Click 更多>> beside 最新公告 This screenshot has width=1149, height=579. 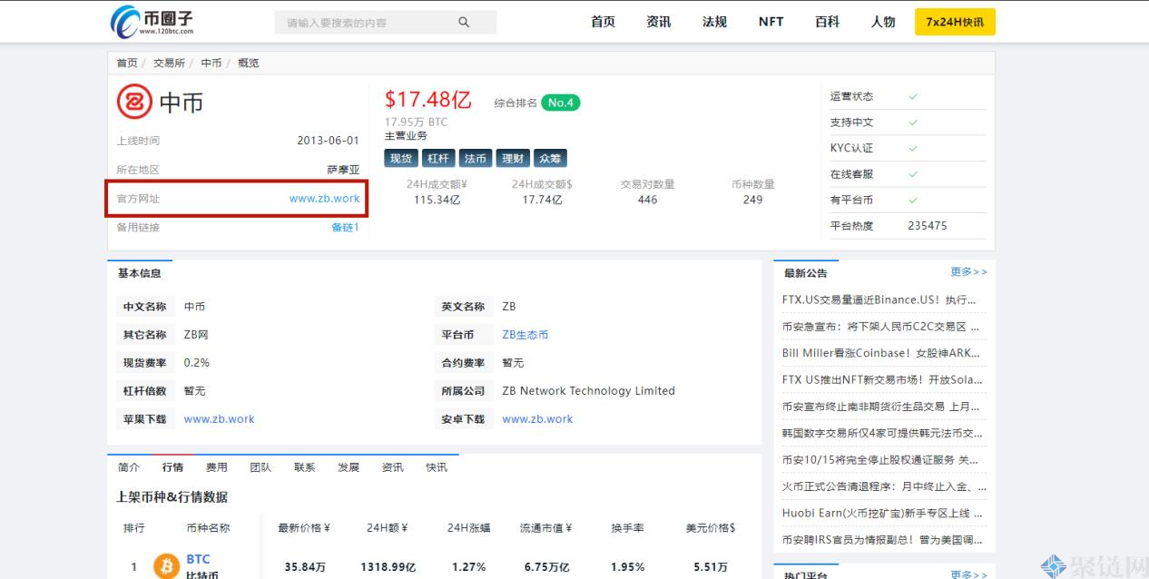pyautogui.click(x=968, y=271)
